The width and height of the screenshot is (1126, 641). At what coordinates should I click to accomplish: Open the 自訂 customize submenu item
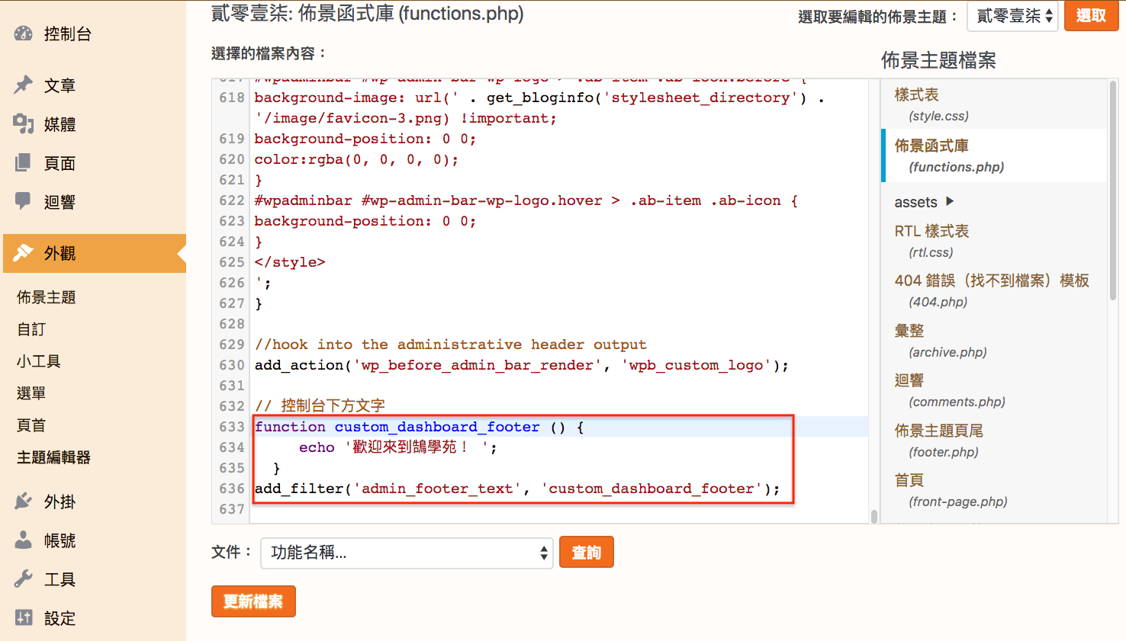point(31,329)
